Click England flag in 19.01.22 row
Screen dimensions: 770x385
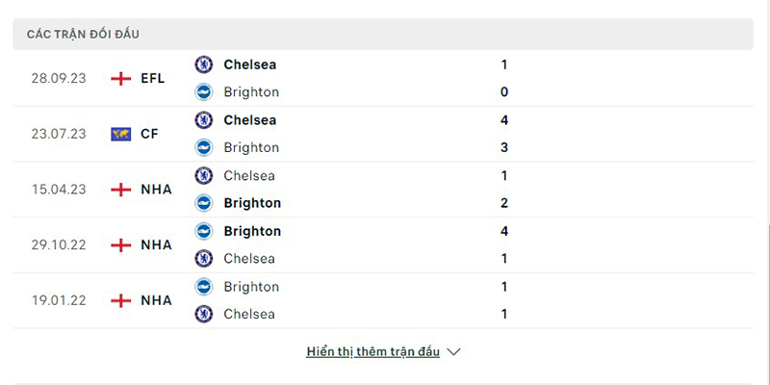tap(120, 300)
